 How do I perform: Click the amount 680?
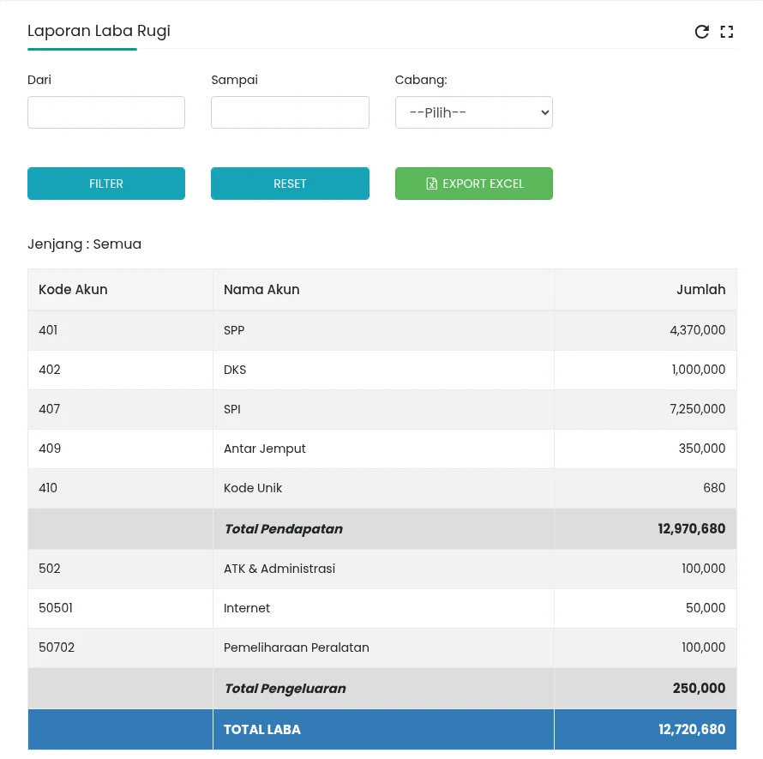click(x=714, y=488)
